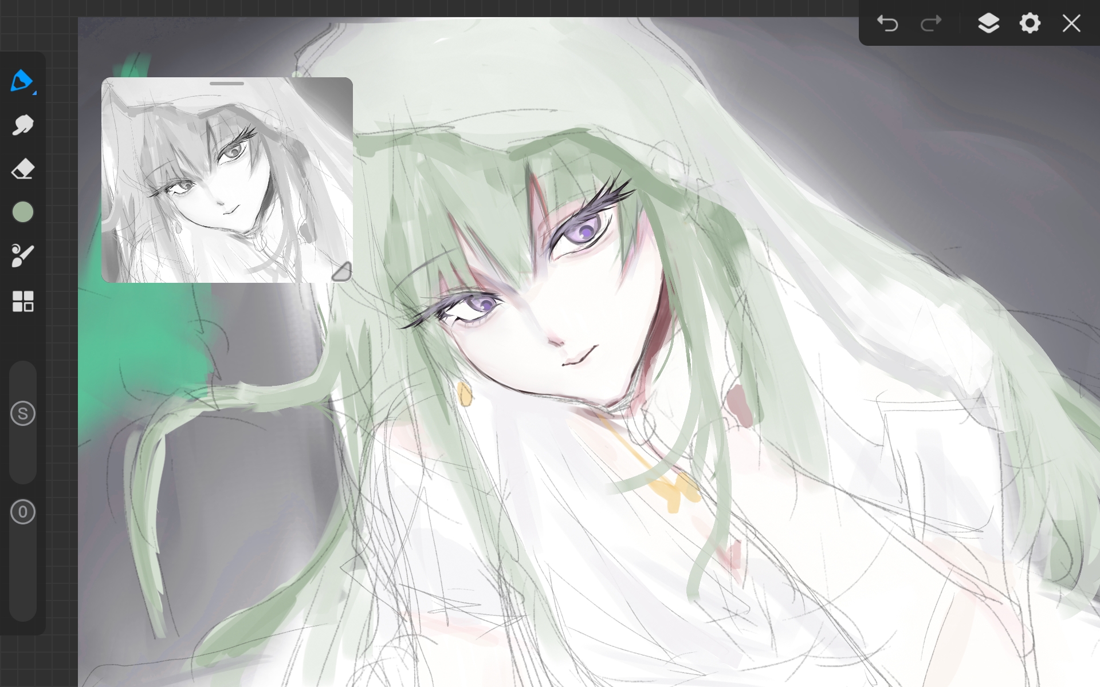Click the brush size slider
Screen dimensions: 1100x687
tap(23, 422)
